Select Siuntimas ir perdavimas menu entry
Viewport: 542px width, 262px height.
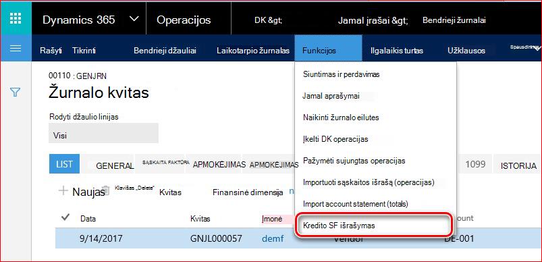click(341, 74)
